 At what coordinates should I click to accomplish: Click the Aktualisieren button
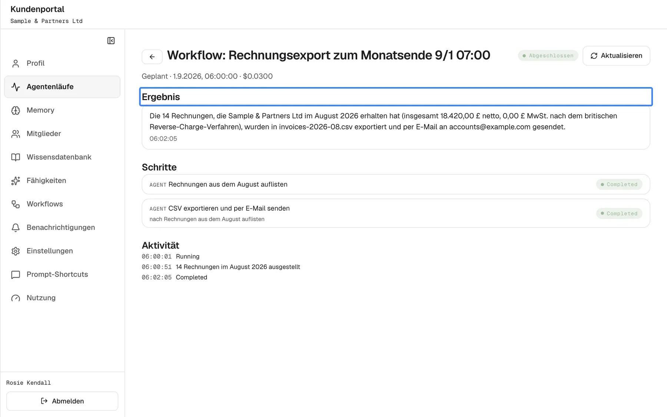point(616,56)
